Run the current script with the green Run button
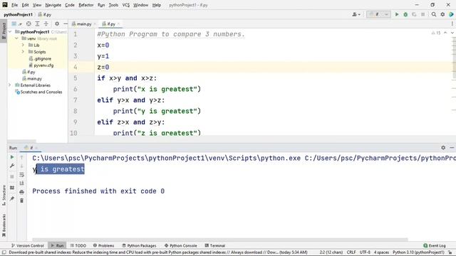 397,14
